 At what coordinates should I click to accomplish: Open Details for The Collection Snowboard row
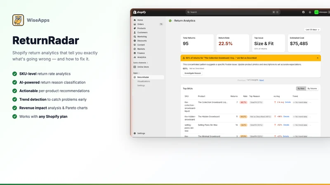pos(288,102)
